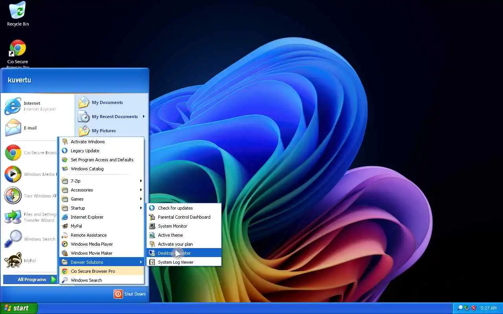
Task: Open Cio Secure Browser Pro desktop shortcut icon
Action: (18, 48)
